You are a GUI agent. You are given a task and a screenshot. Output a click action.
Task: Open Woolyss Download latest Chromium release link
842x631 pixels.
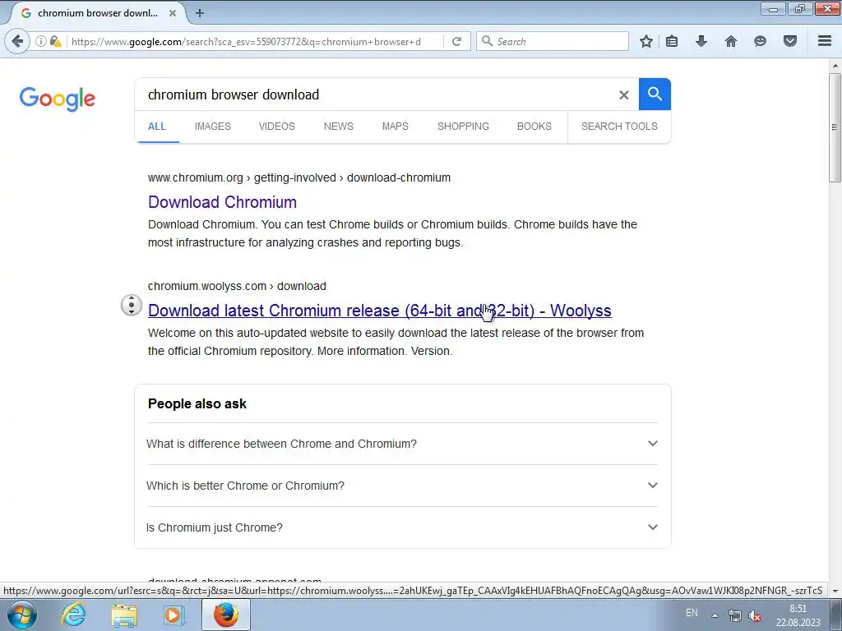pos(380,311)
